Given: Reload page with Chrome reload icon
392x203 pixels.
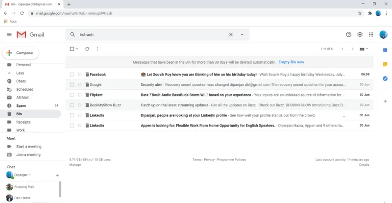Looking at the screenshot, I should tap(22, 13).
